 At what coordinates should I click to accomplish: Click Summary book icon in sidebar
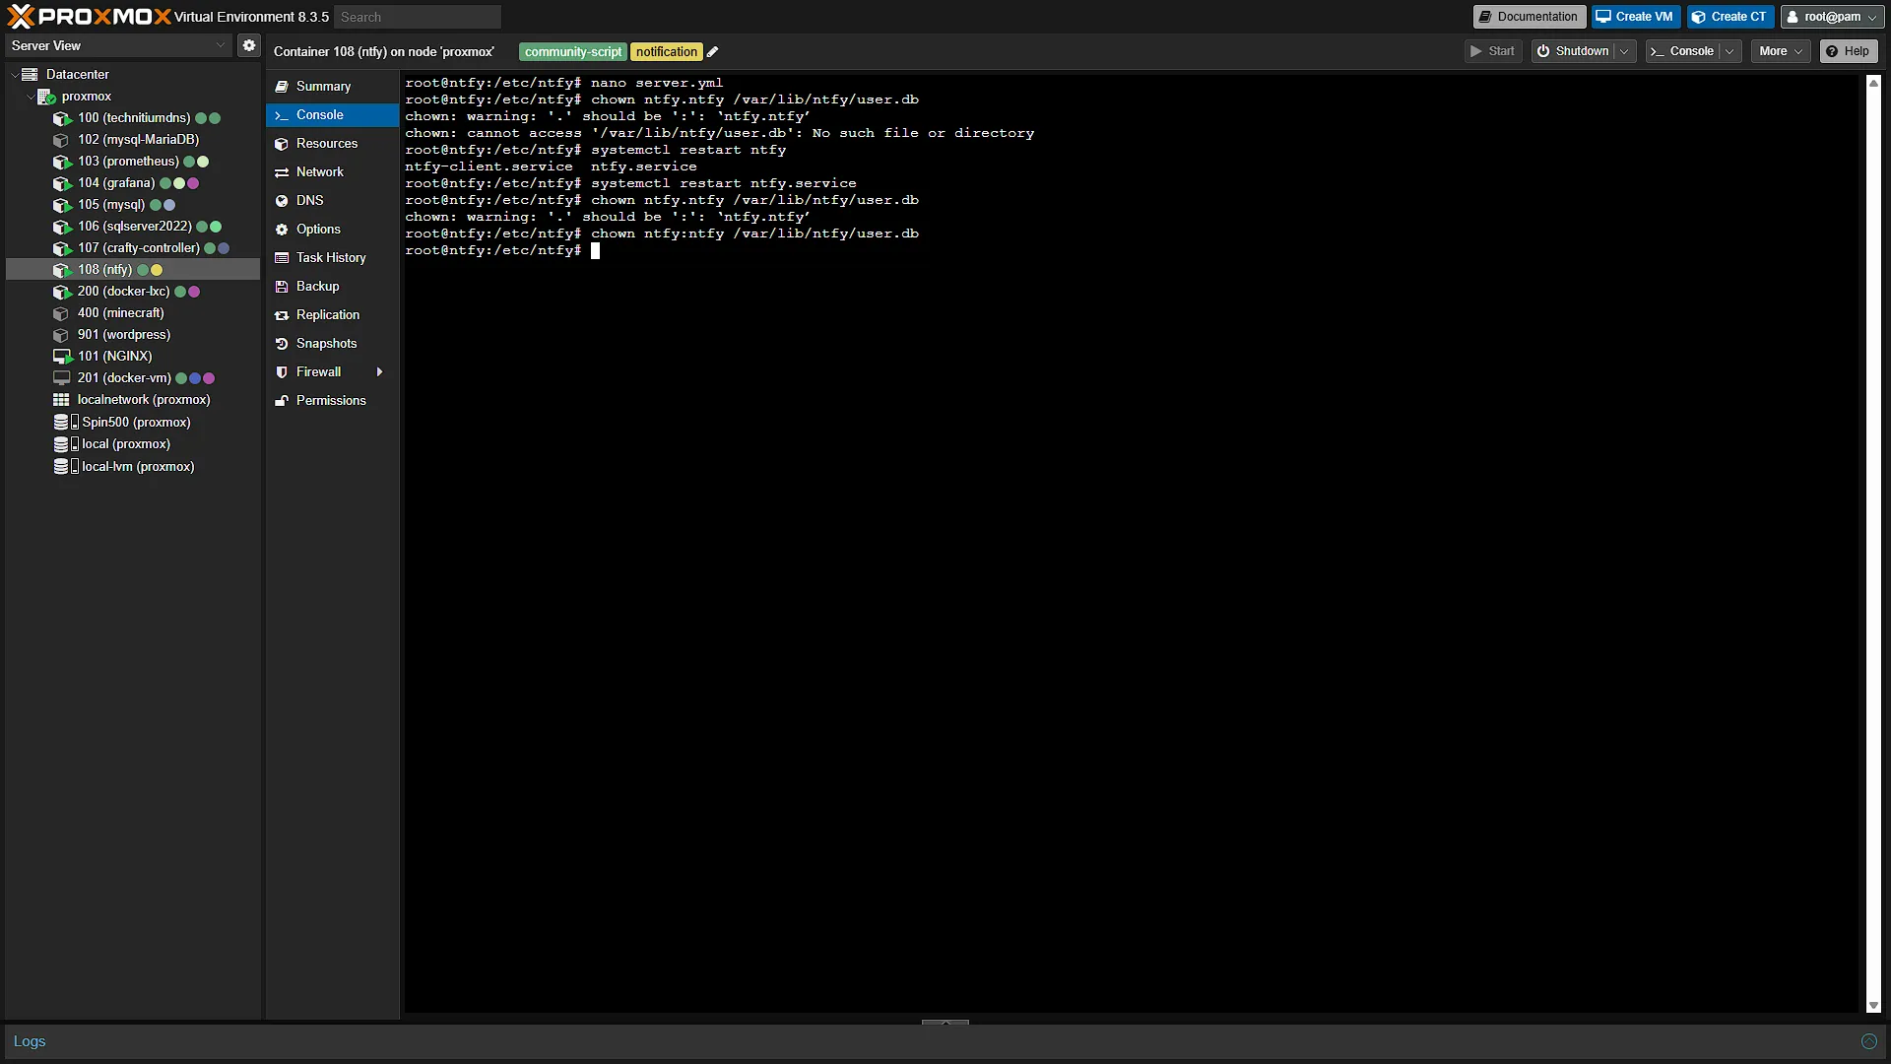[x=282, y=87]
